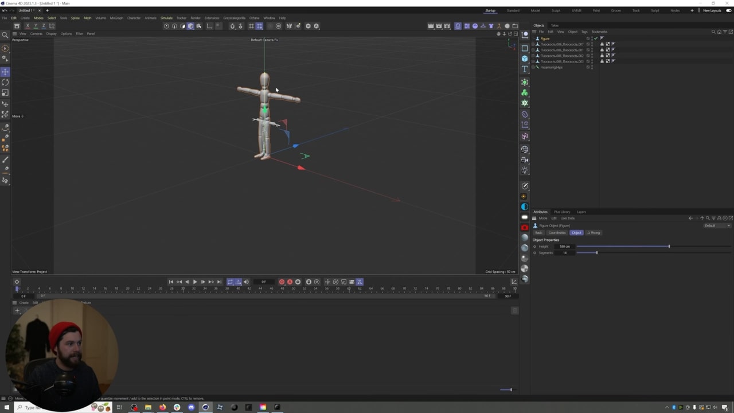Screen dimensions: 734x413
Task: Open new project tab with plus
Action: pos(47,10)
